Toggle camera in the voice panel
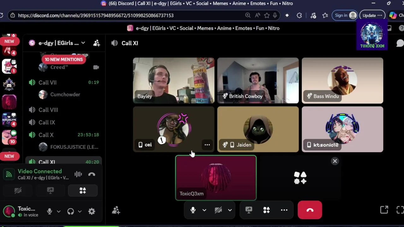This screenshot has height=227, width=404. coord(18,190)
